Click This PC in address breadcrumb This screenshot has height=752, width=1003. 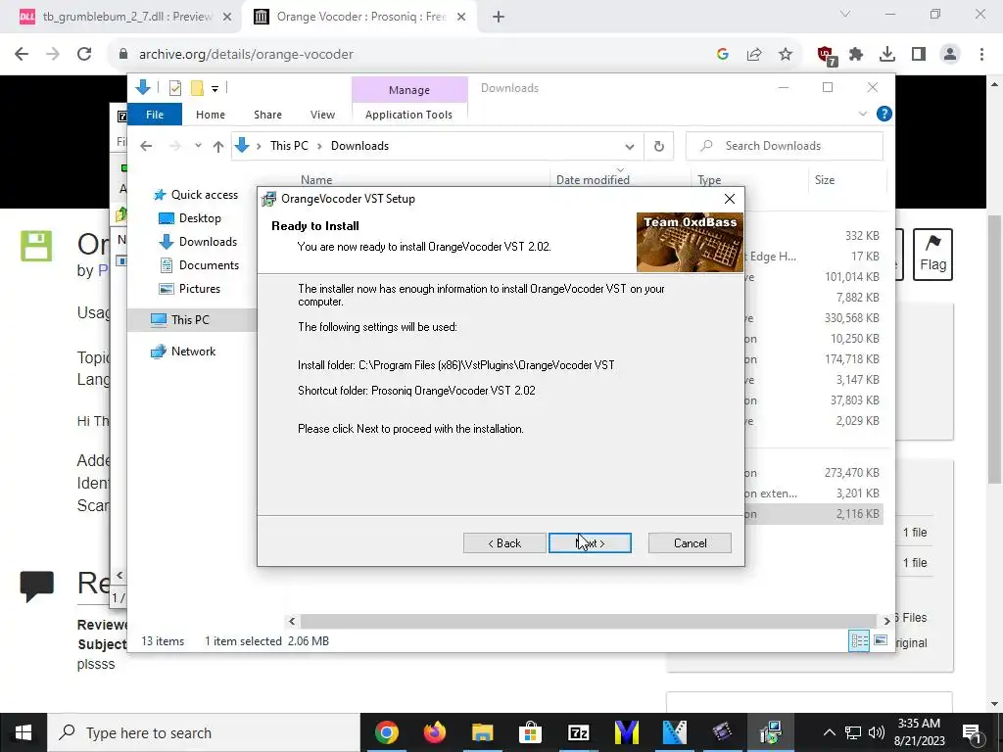pyautogui.click(x=289, y=146)
